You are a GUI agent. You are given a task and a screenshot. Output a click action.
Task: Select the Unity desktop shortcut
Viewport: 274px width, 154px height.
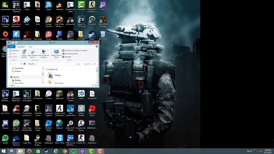[70, 125]
